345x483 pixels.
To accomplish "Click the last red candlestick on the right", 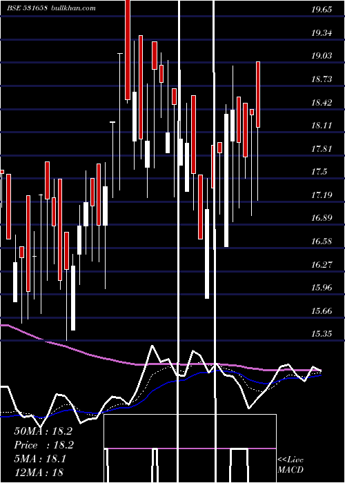I will [x=258, y=95].
